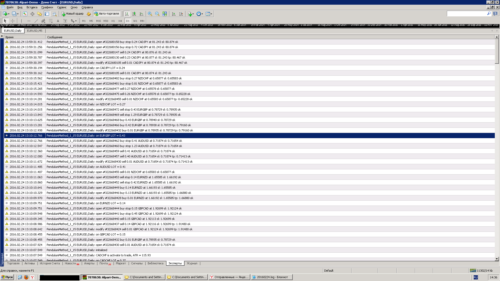Switch chart to line chart mode
This screenshot has height=281, width=500.
pos(141,14)
